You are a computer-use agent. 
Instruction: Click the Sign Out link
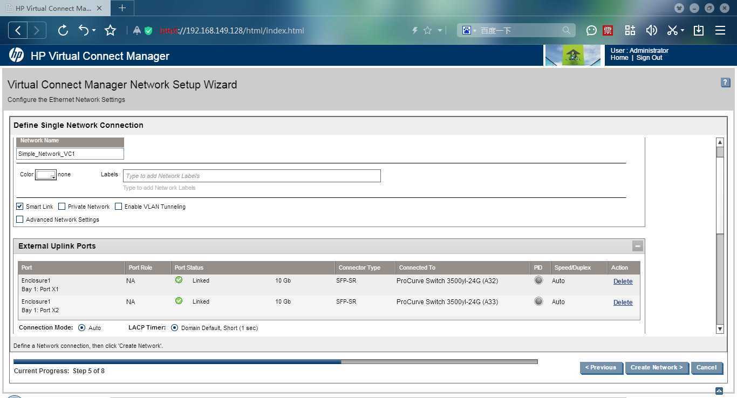pos(649,58)
